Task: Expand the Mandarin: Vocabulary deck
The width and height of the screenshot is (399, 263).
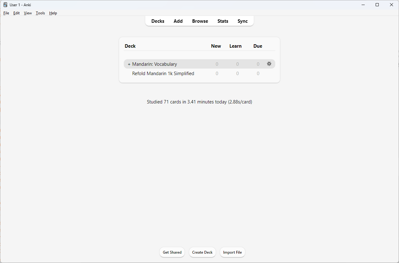Action: [x=129, y=64]
